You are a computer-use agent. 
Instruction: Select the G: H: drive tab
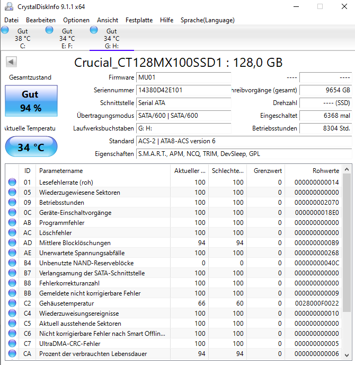click(x=112, y=38)
